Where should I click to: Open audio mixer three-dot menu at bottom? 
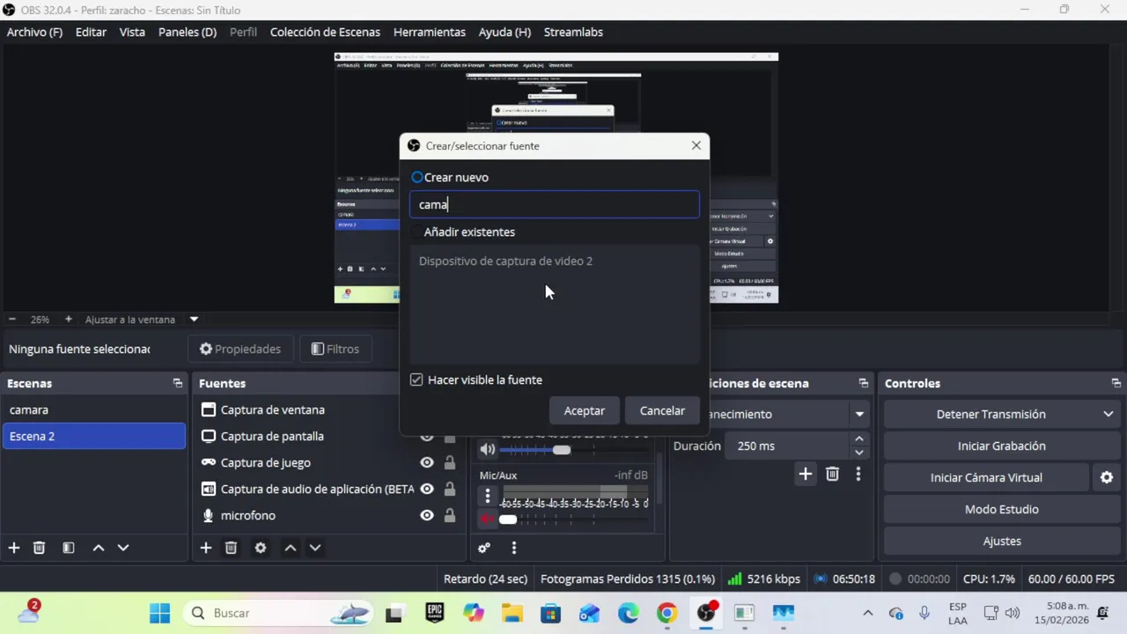(x=514, y=548)
